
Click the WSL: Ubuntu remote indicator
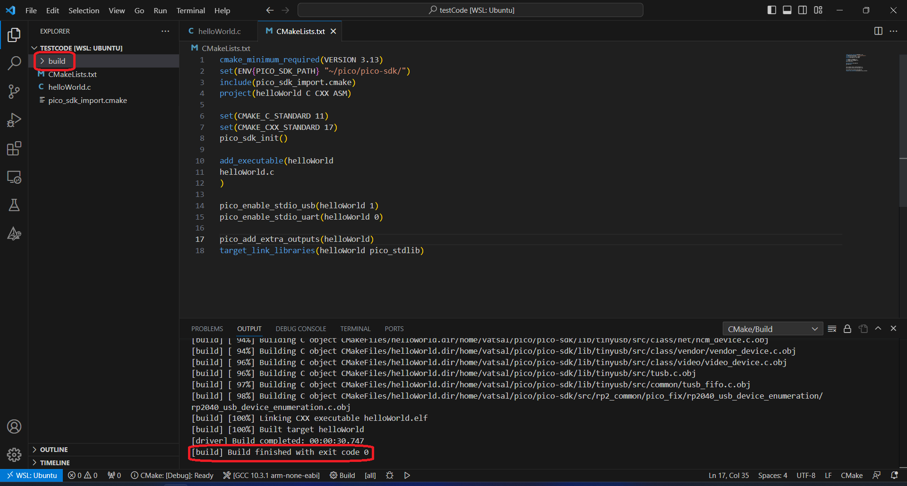32,476
